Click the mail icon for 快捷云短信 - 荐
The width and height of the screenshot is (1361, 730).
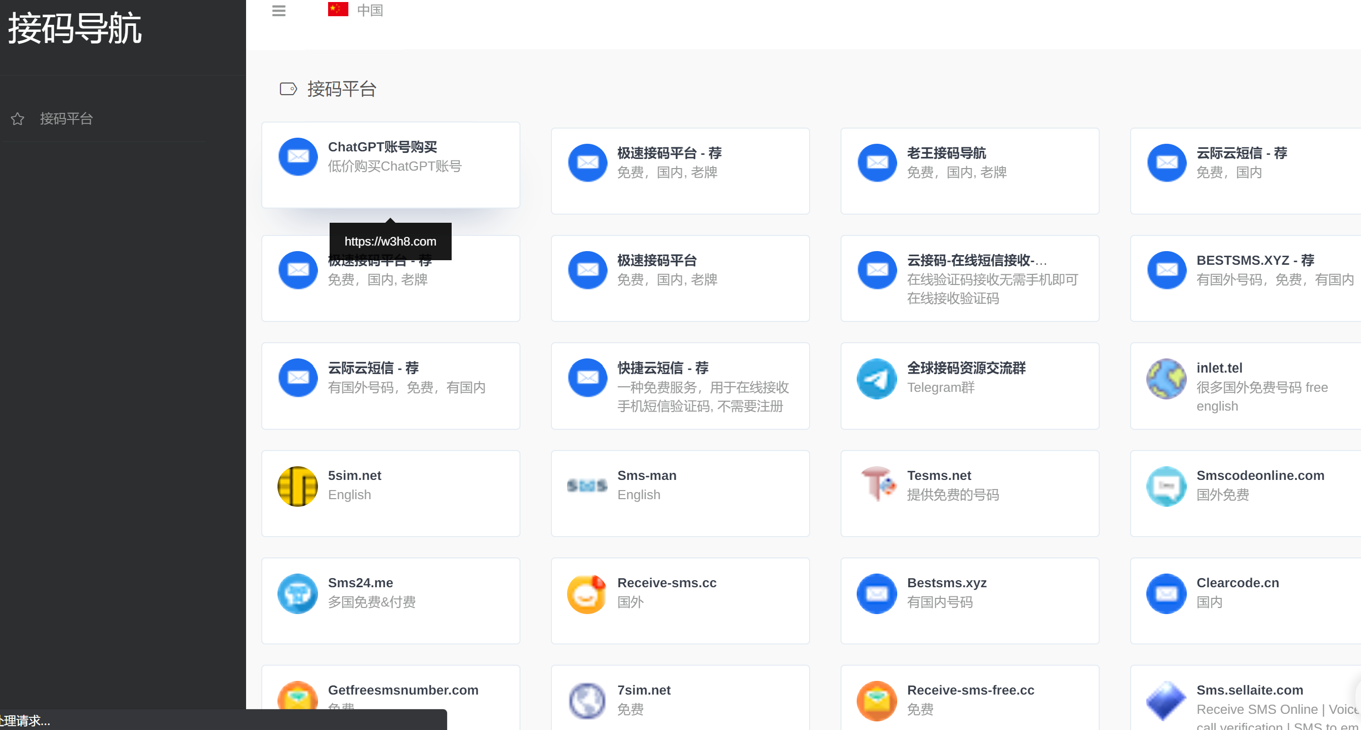pyautogui.click(x=587, y=378)
